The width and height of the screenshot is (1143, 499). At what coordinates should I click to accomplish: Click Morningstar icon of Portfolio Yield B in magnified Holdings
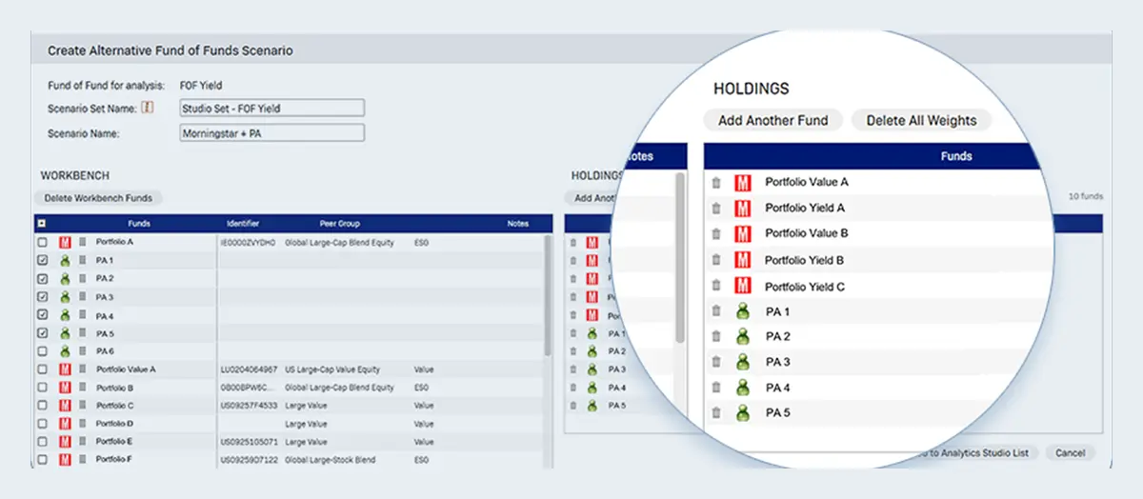point(743,260)
